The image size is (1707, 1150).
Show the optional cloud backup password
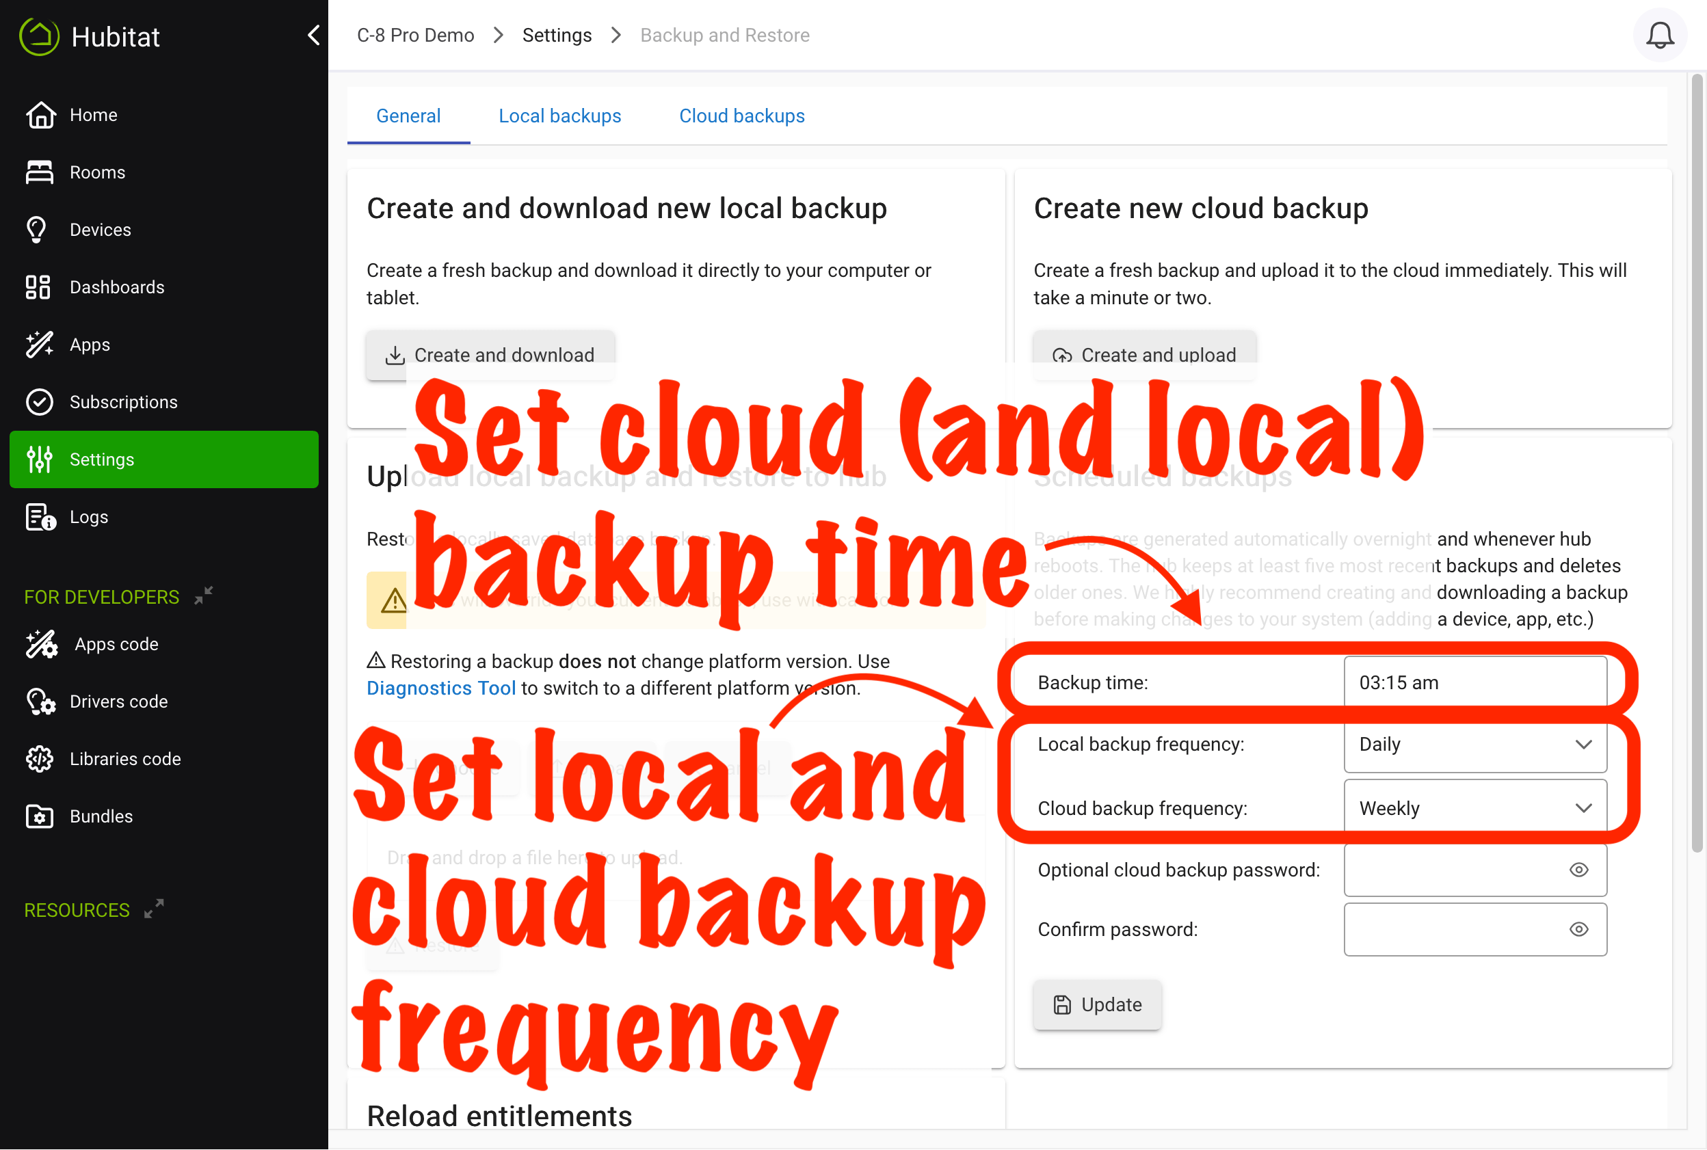coord(1578,870)
